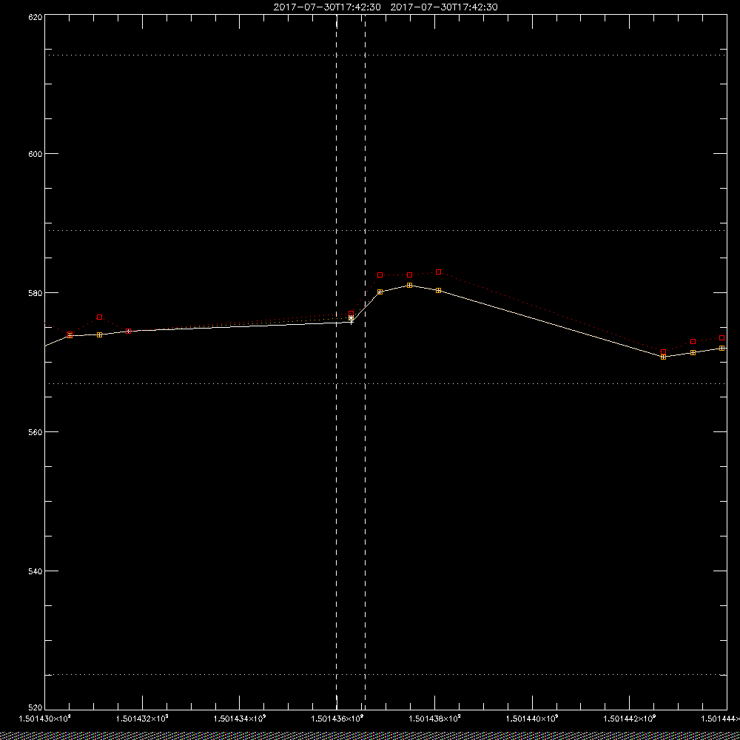Click the 1.501430×10⁹ x-axis label
This screenshot has width=740, height=740.
44,719
